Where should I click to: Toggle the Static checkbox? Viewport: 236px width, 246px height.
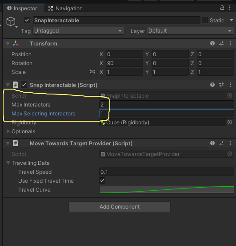pyautogui.click(x=205, y=20)
